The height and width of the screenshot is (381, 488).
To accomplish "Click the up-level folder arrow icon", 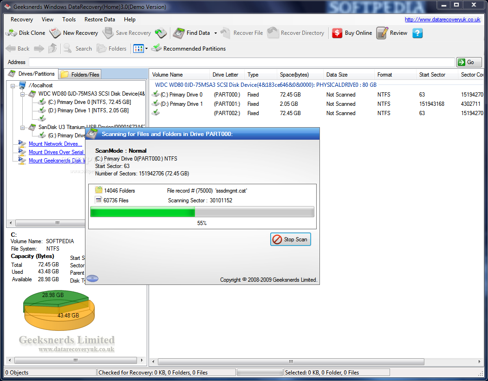I will coord(52,48).
